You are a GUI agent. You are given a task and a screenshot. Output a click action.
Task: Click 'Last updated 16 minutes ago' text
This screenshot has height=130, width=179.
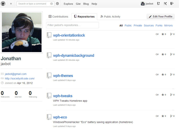pos(66,40)
